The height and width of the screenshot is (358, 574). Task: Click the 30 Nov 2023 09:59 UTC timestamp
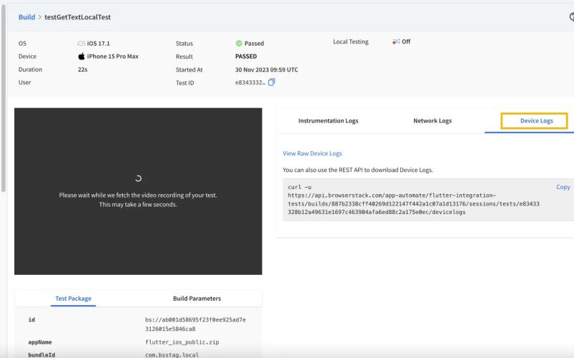pyautogui.click(x=266, y=69)
